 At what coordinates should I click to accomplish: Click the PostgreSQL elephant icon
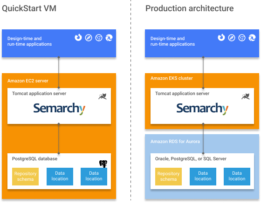click(103, 164)
